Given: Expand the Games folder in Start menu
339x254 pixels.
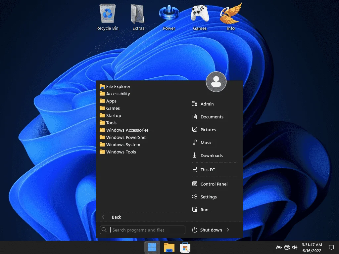Looking at the screenshot, I should [x=110, y=108].
